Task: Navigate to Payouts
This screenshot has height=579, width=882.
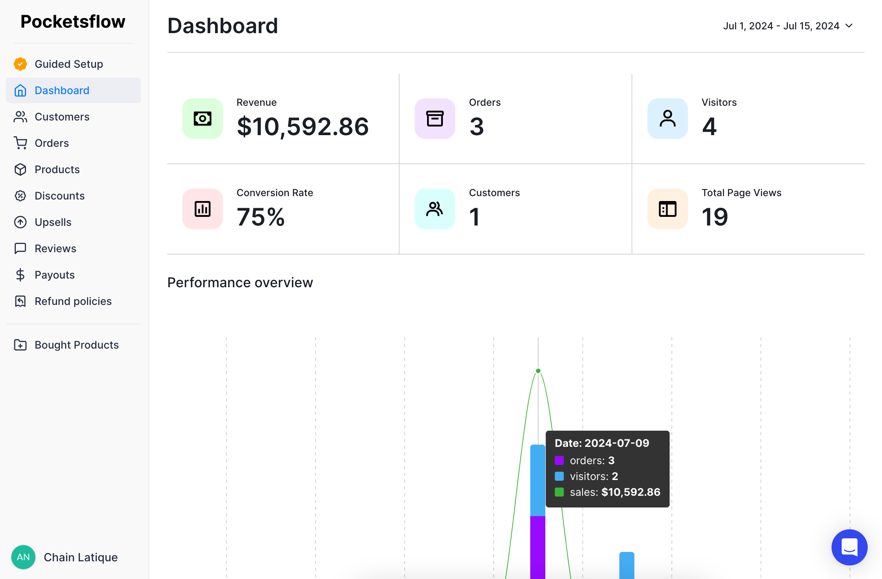Action: pos(73,275)
